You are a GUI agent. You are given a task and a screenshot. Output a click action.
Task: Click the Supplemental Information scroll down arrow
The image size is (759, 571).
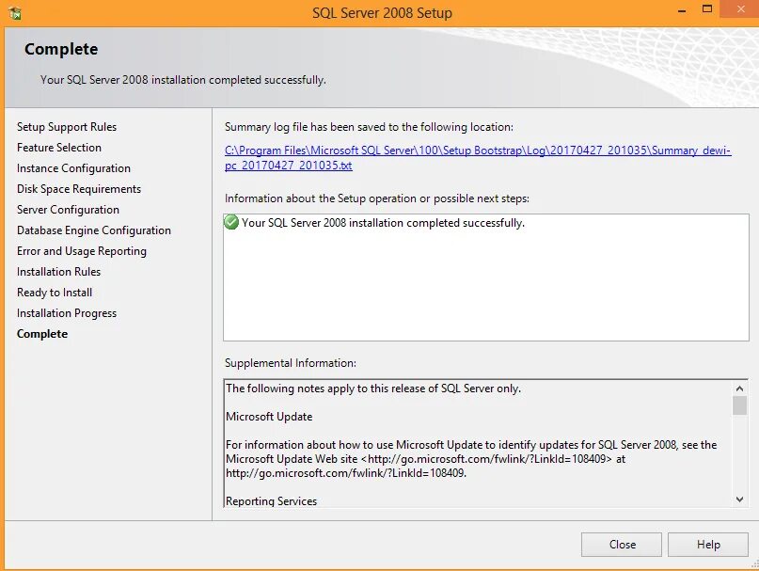coord(739,500)
